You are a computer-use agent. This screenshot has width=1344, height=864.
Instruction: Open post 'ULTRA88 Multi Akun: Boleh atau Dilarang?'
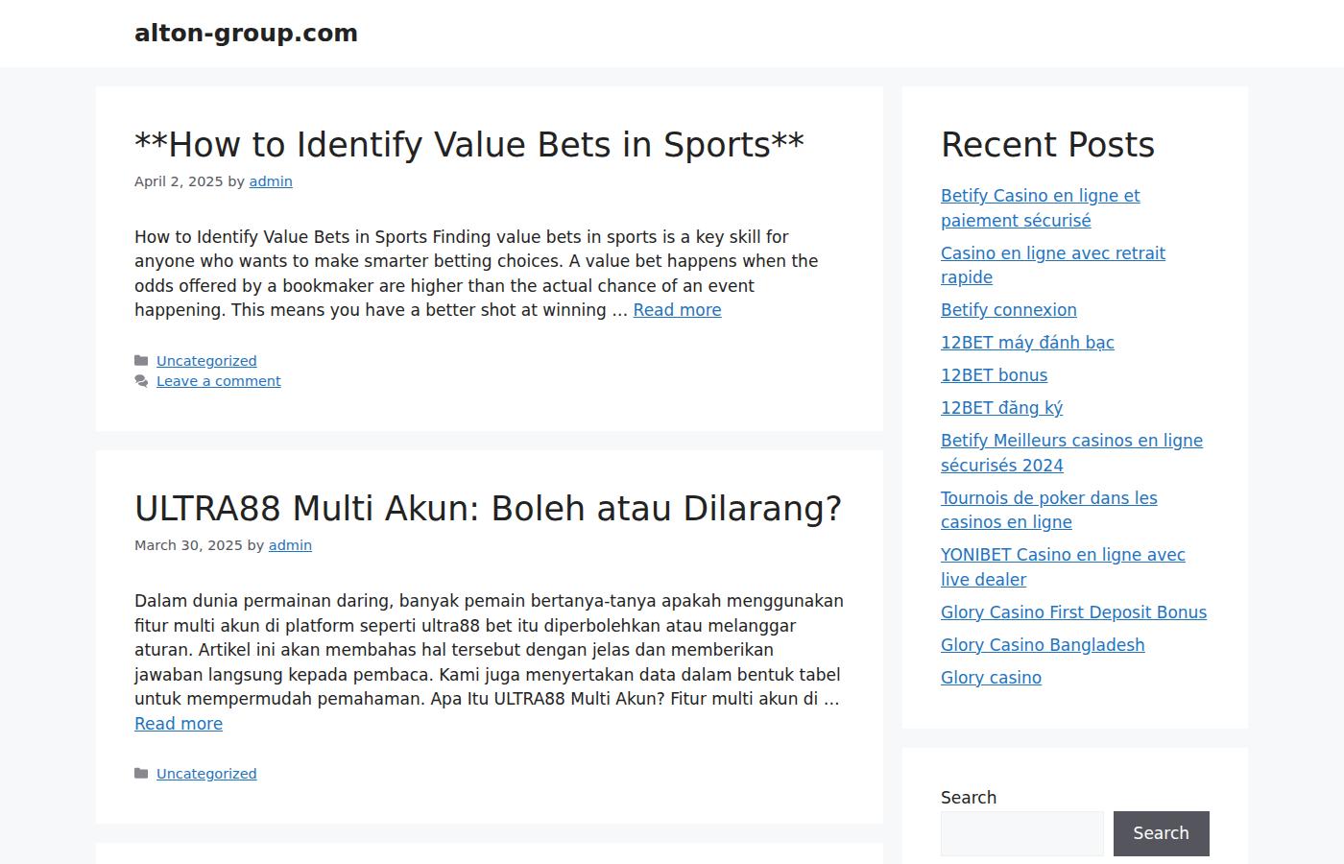488,509
